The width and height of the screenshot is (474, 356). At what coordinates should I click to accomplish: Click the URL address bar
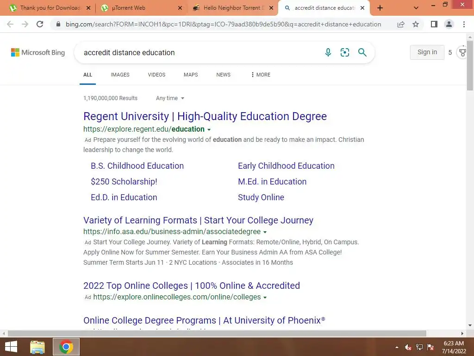click(x=223, y=24)
